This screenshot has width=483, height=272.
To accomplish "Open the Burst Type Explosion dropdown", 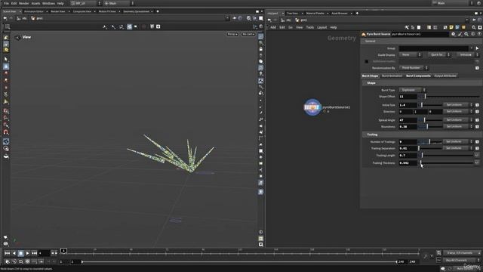I will point(413,90).
